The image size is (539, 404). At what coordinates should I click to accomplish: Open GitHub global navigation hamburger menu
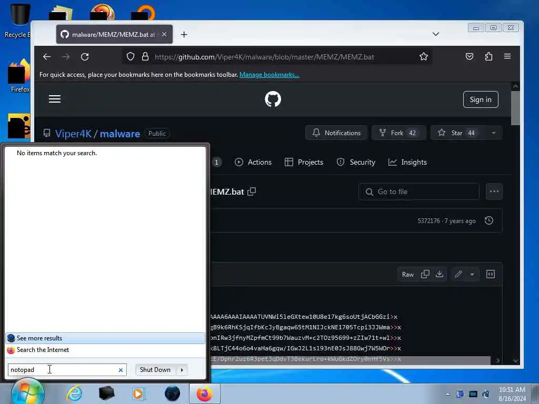[x=55, y=99]
